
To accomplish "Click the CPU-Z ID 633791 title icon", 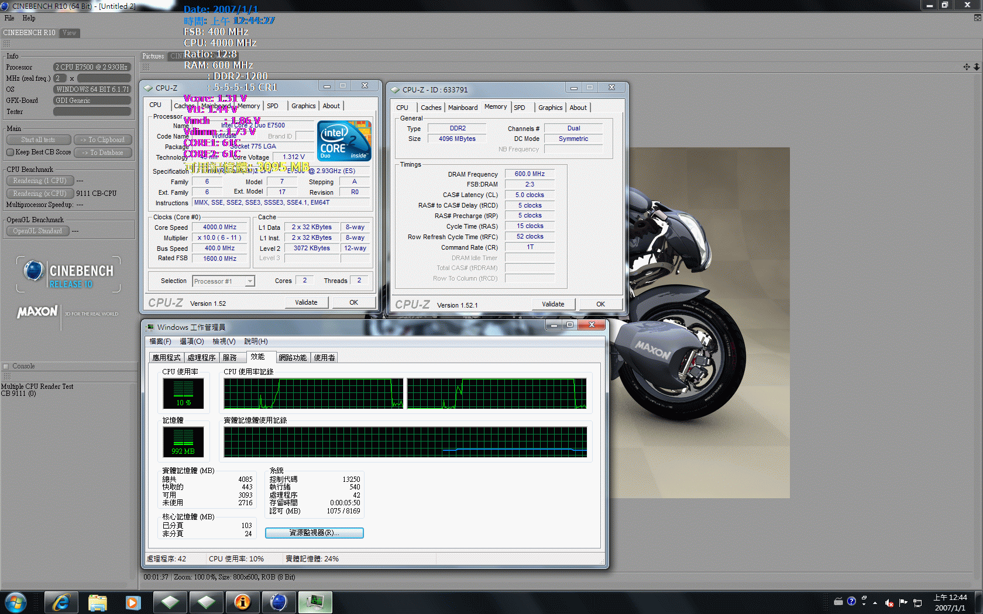I will [x=396, y=89].
